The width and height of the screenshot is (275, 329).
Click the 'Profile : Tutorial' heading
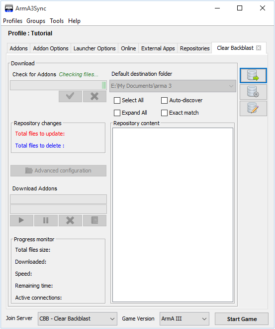[x=30, y=33]
